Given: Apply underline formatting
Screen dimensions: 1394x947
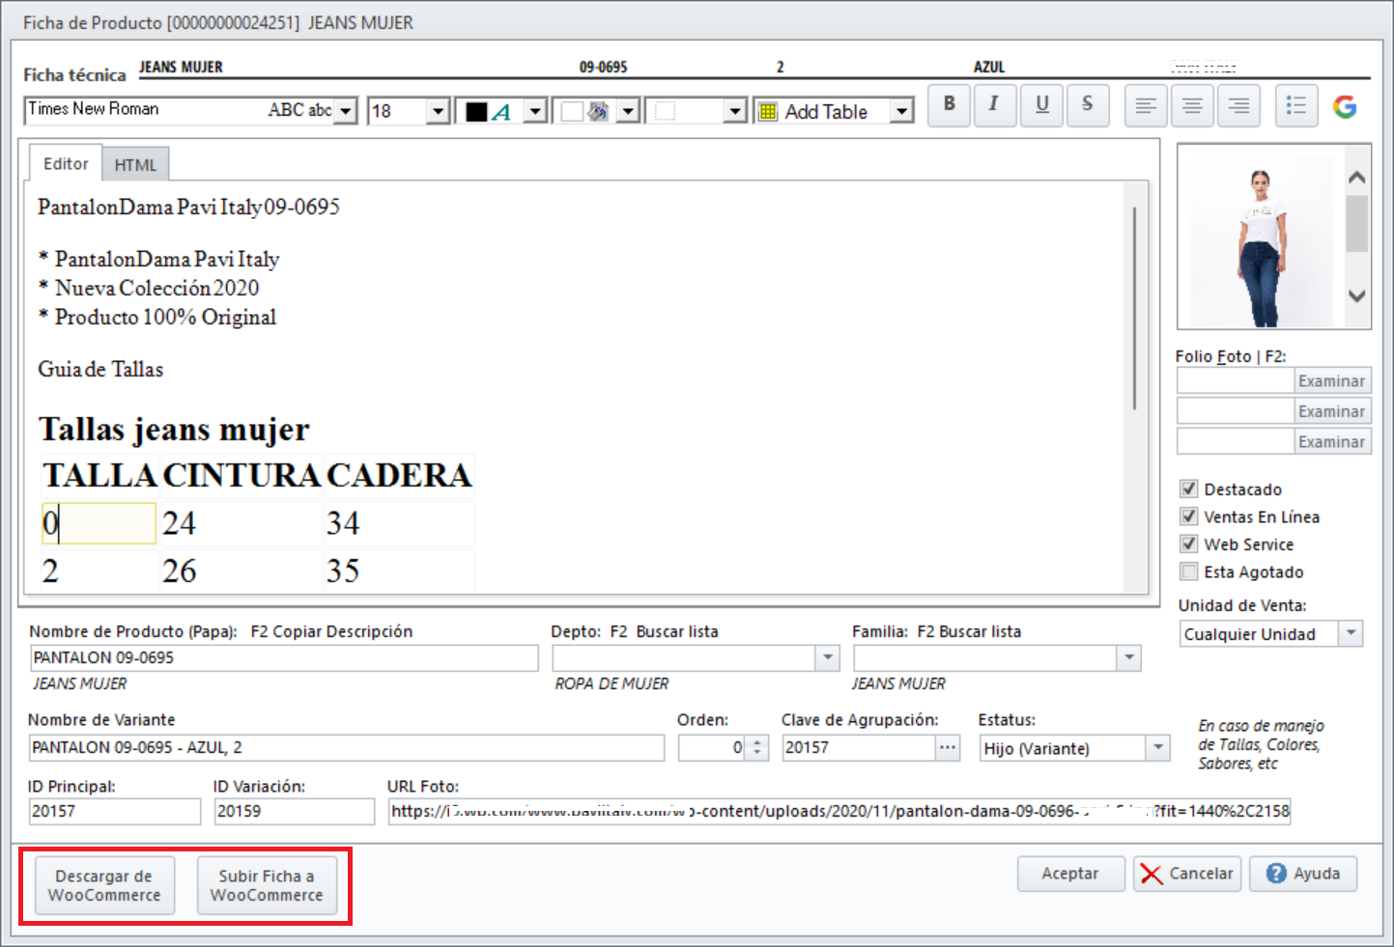Looking at the screenshot, I should 1040,106.
